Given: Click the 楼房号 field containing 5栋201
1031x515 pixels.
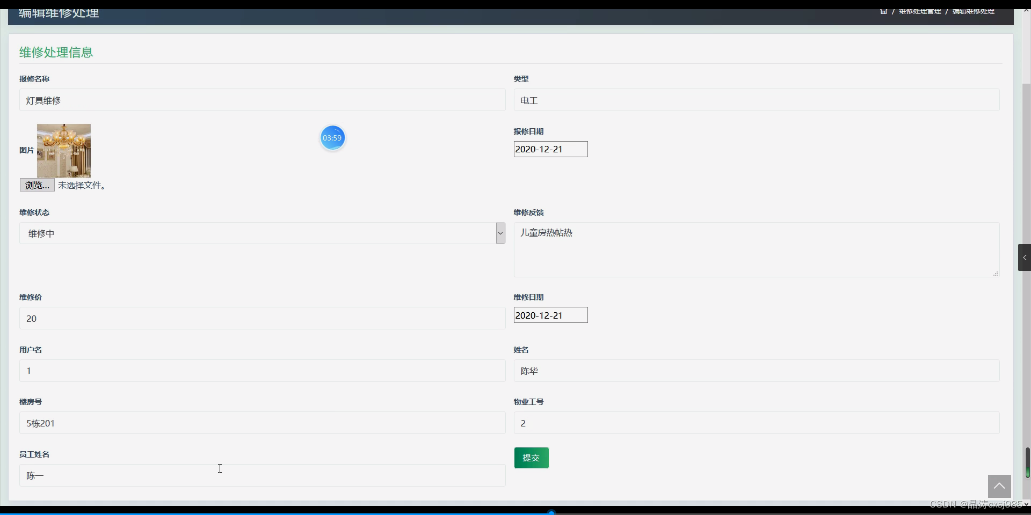Looking at the screenshot, I should click(x=262, y=423).
